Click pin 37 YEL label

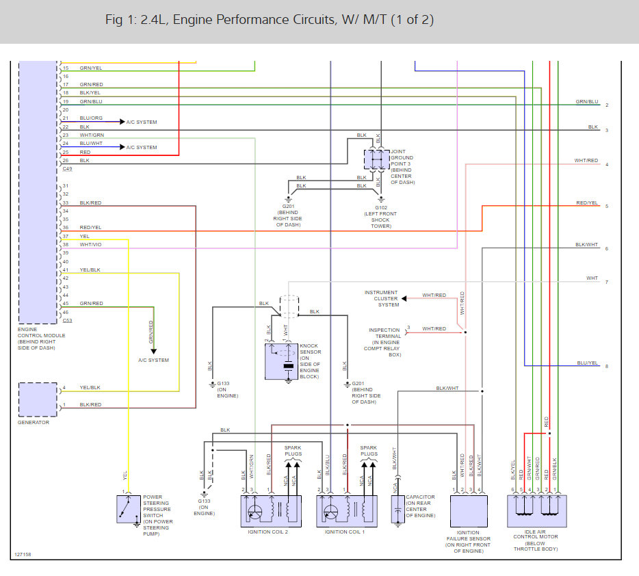click(x=84, y=236)
